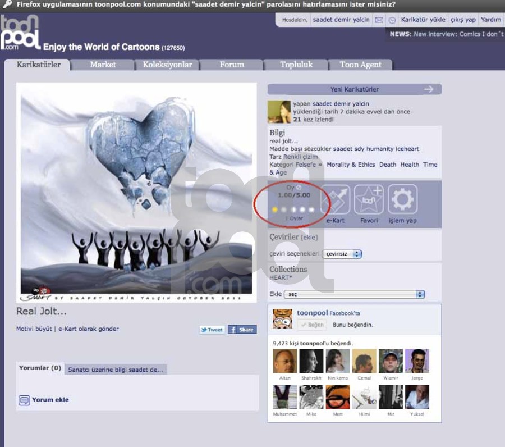The width and height of the screenshot is (505, 447).
Task: Open Sanatçı üzerine bilgi tab
Action: (116, 370)
